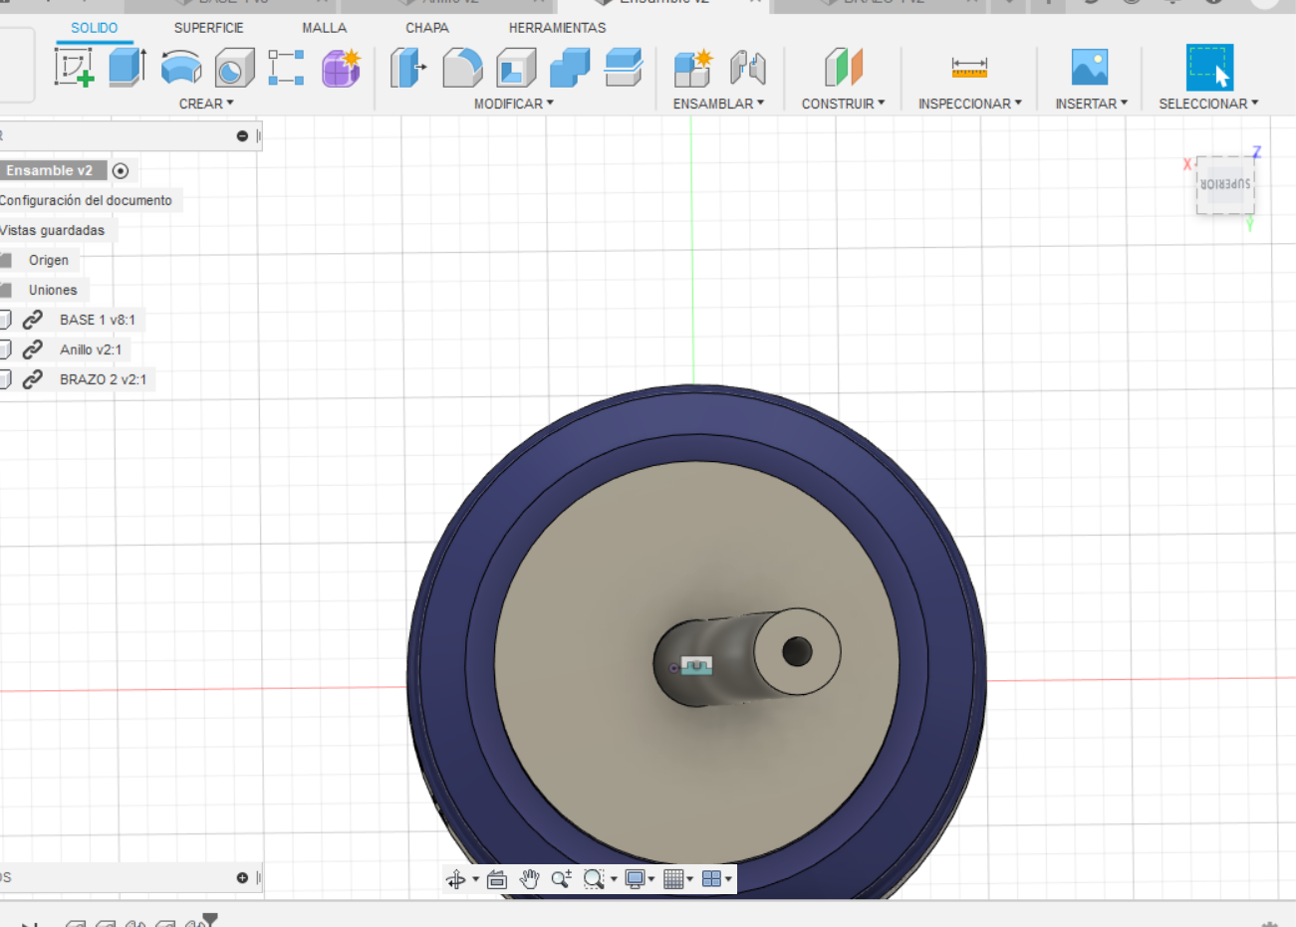The height and width of the screenshot is (927, 1296).
Task: Select the Origen folder row
Action: [49, 260]
